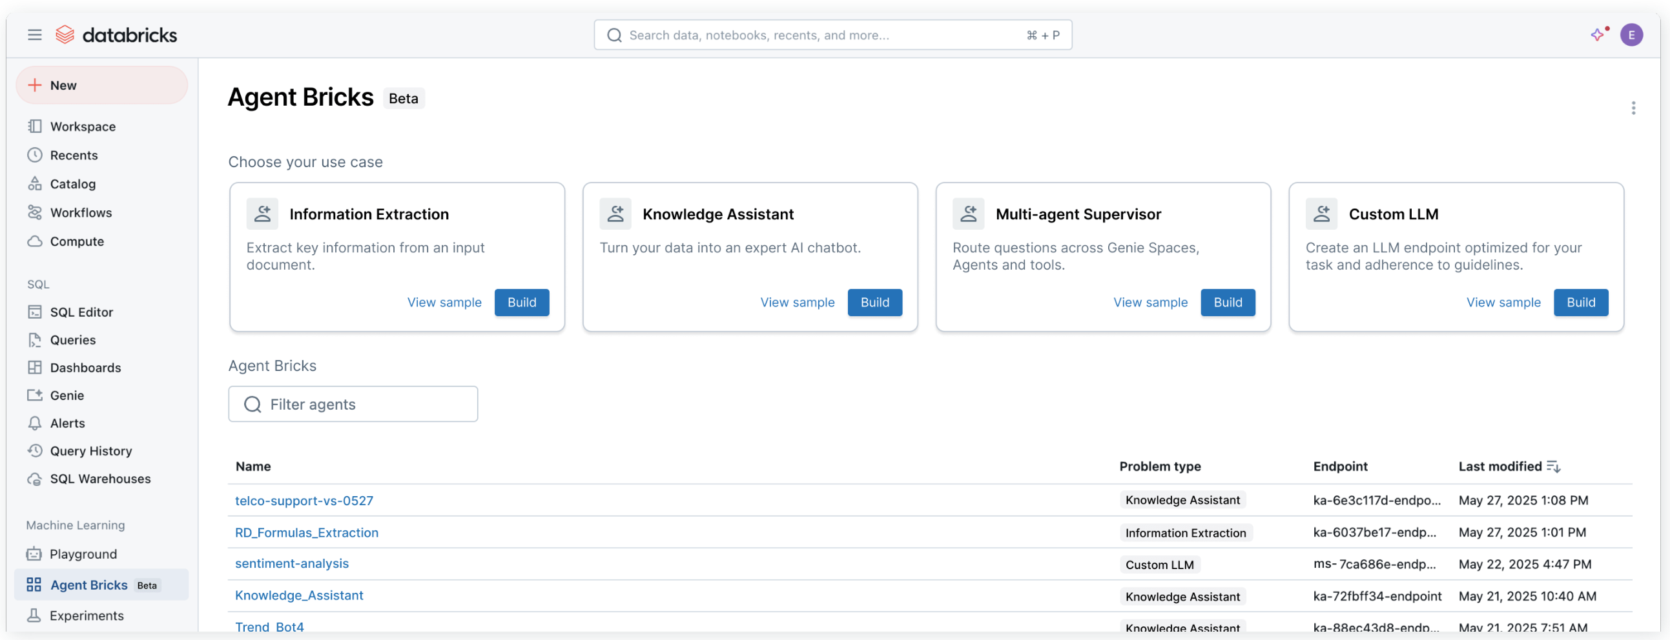1670x640 pixels.
Task: Click the Custom LLM problem type tag
Action: pyautogui.click(x=1160, y=565)
